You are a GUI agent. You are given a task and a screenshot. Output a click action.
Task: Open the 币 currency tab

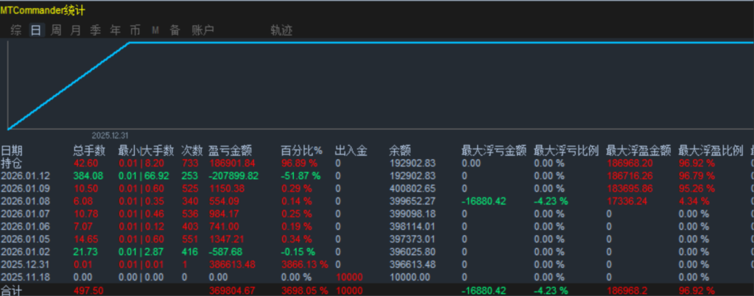tap(135, 30)
